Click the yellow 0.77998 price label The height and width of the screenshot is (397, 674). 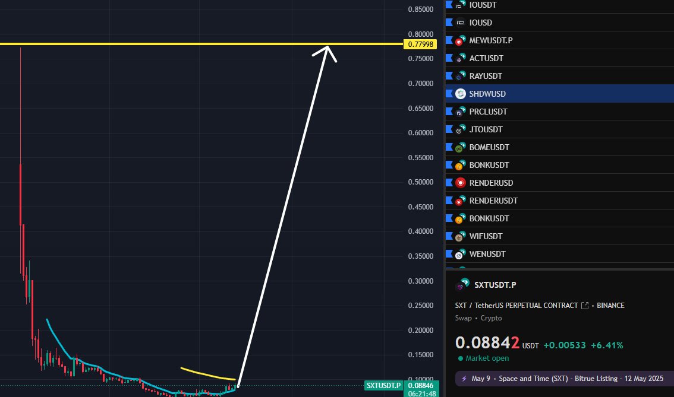click(x=420, y=44)
